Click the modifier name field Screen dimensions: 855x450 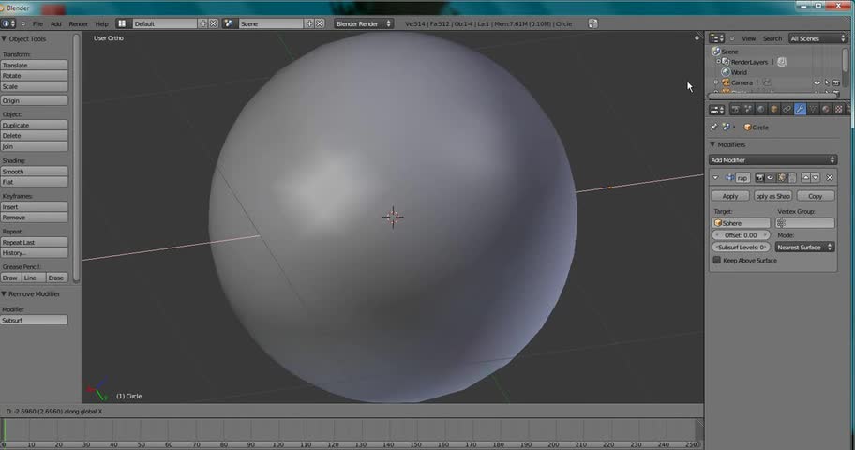[742, 178]
